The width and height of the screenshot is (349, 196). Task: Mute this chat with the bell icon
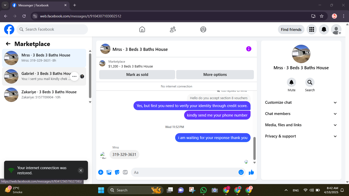[x=291, y=82]
